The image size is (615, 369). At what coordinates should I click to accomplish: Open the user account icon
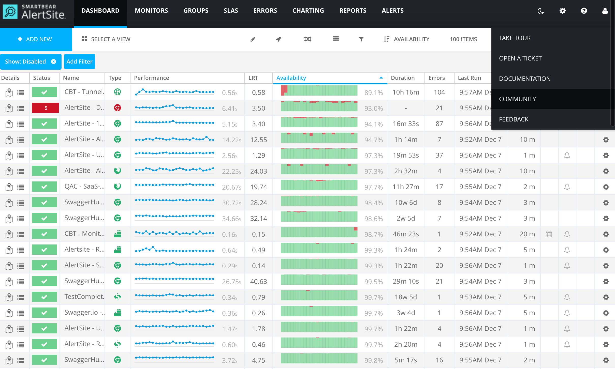coord(605,11)
